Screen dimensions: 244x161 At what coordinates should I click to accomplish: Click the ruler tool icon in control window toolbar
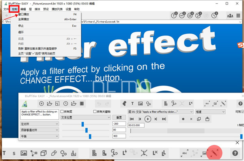pos(223,104)
